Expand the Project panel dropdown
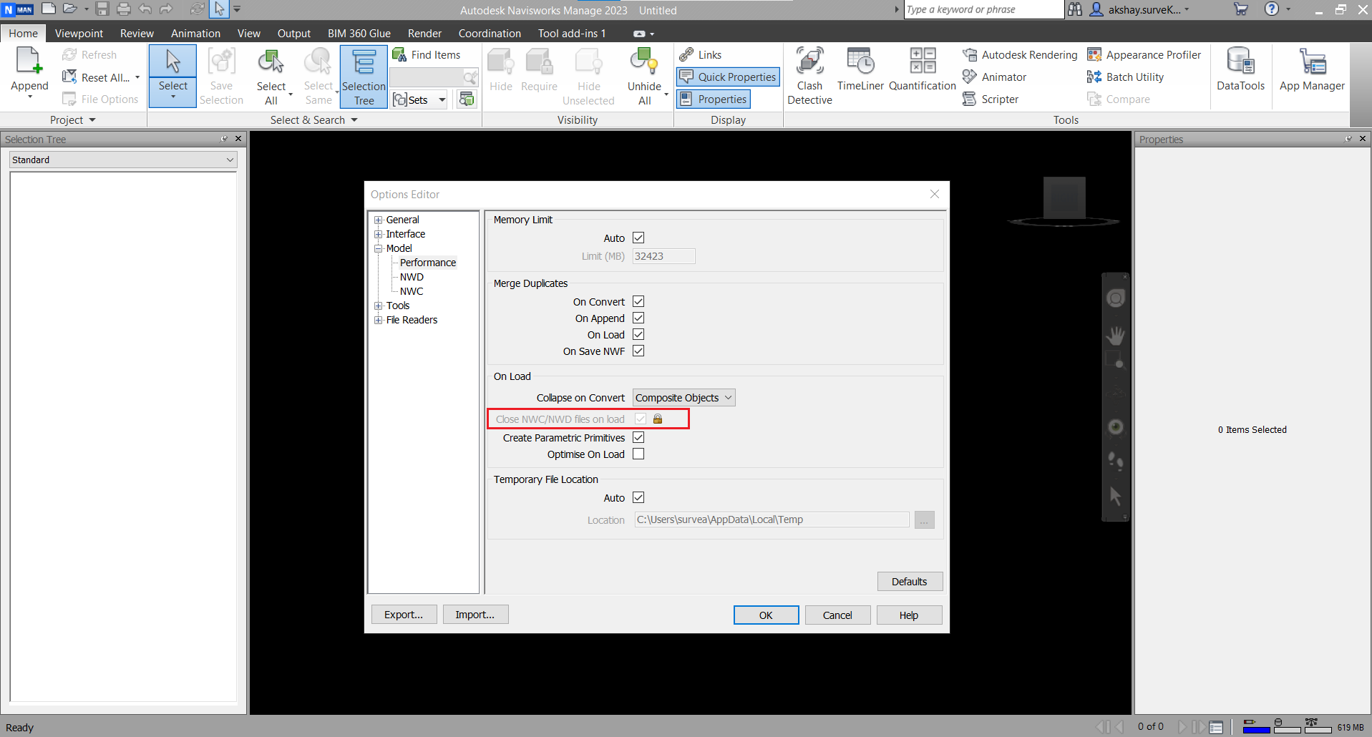This screenshot has height=737, width=1372. pos(73,119)
